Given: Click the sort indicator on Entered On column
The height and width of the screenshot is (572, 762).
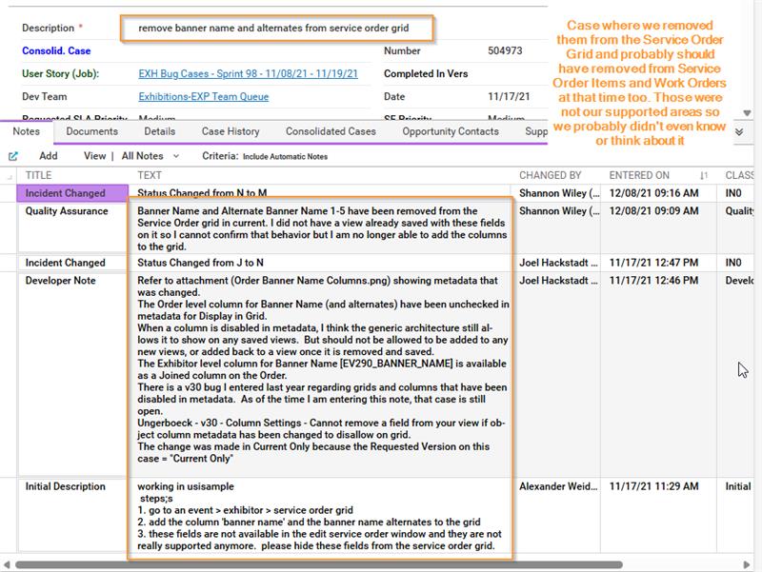Looking at the screenshot, I should pyautogui.click(x=703, y=176).
